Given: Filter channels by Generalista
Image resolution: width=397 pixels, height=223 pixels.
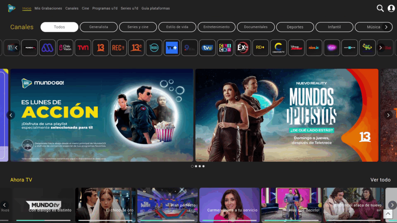Looking at the screenshot, I should 99,27.
